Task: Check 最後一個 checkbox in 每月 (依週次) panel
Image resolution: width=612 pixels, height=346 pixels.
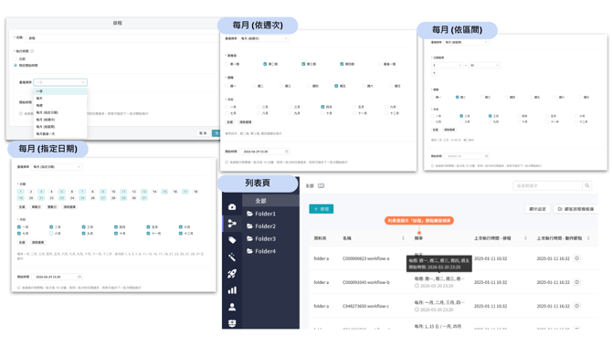Action: click(380, 64)
